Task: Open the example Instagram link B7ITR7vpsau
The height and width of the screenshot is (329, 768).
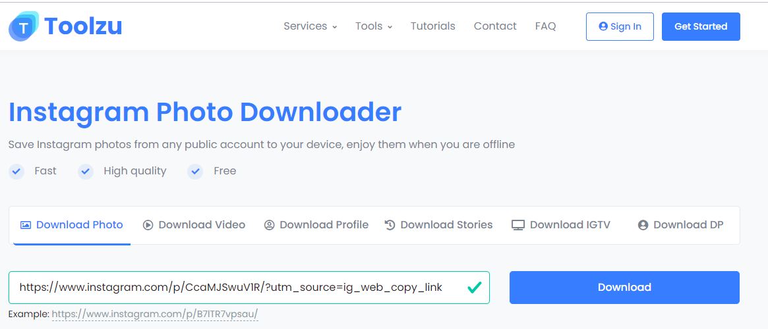Action: (x=155, y=314)
